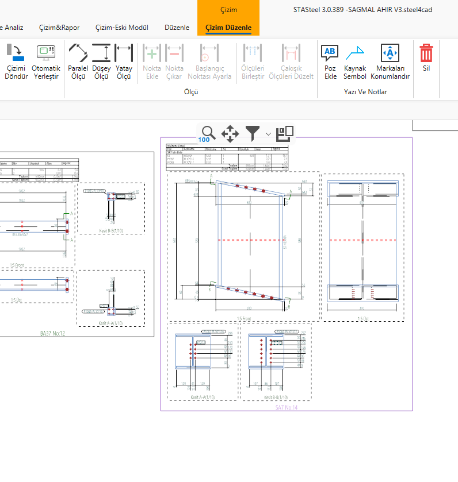The width and height of the screenshot is (458, 482).
Task: Click the save layout icon in canvas toolbar
Action: coord(285,133)
